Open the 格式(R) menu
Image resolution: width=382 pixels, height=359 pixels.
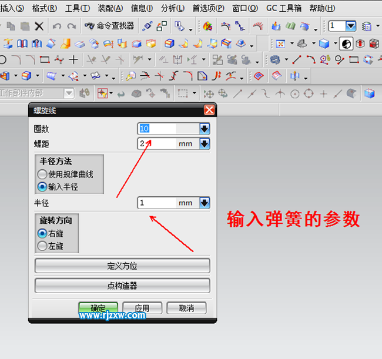[x=45, y=8]
